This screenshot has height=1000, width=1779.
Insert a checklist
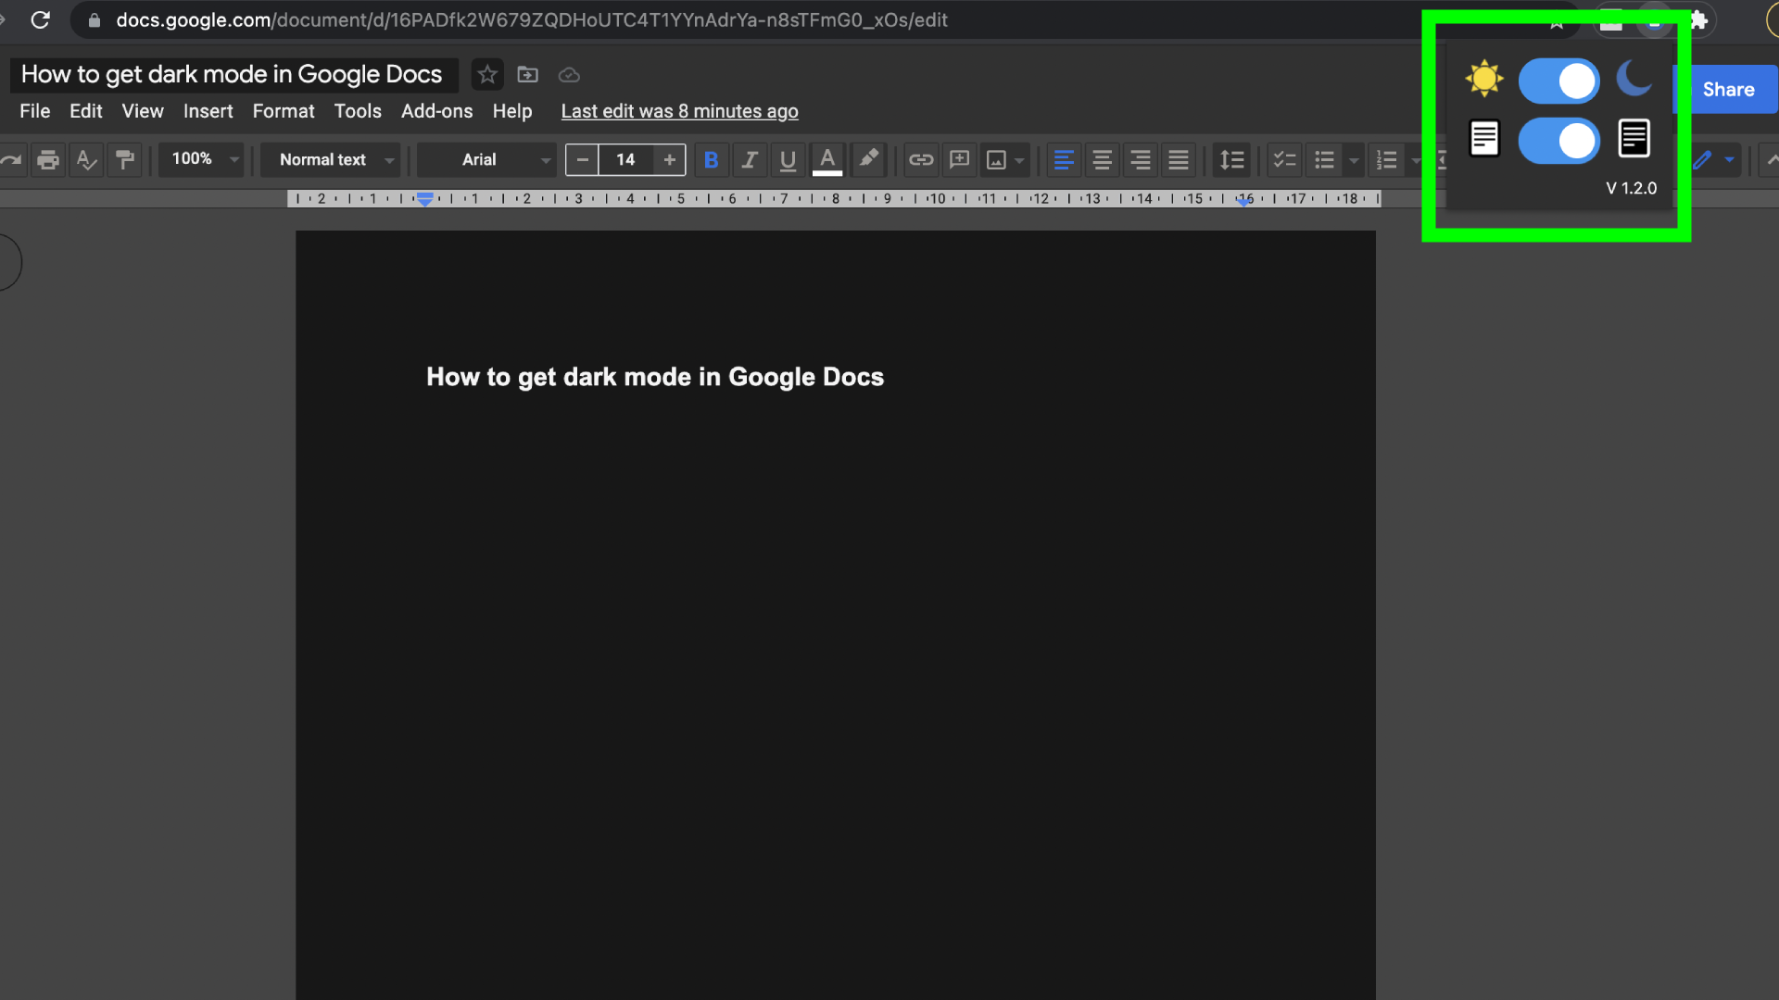coord(1283,159)
